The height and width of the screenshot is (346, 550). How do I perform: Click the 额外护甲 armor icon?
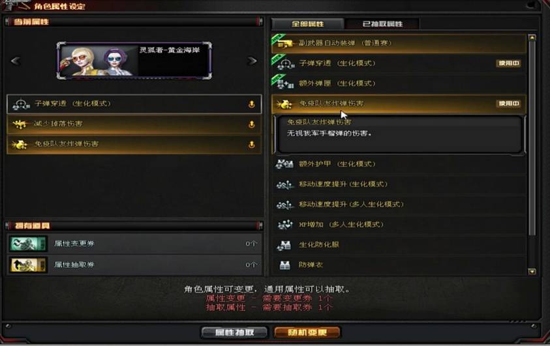click(x=284, y=164)
